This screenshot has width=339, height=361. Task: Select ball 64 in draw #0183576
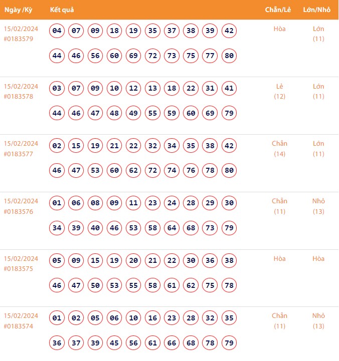tap(172, 228)
